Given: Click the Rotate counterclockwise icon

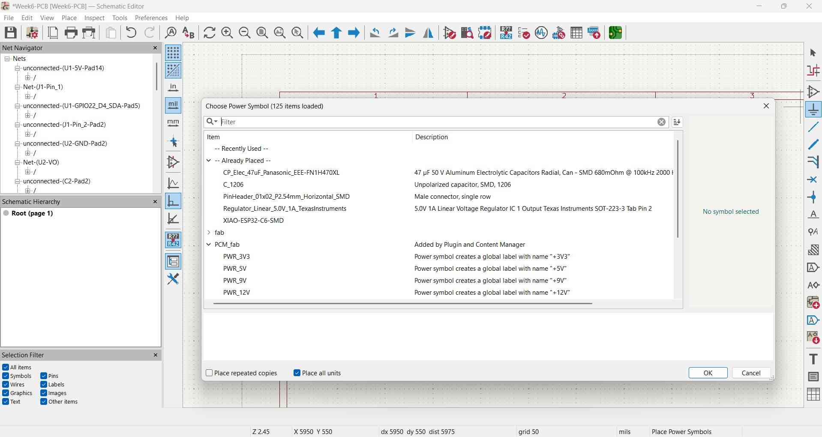Looking at the screenshot, I should pos(375,33).
